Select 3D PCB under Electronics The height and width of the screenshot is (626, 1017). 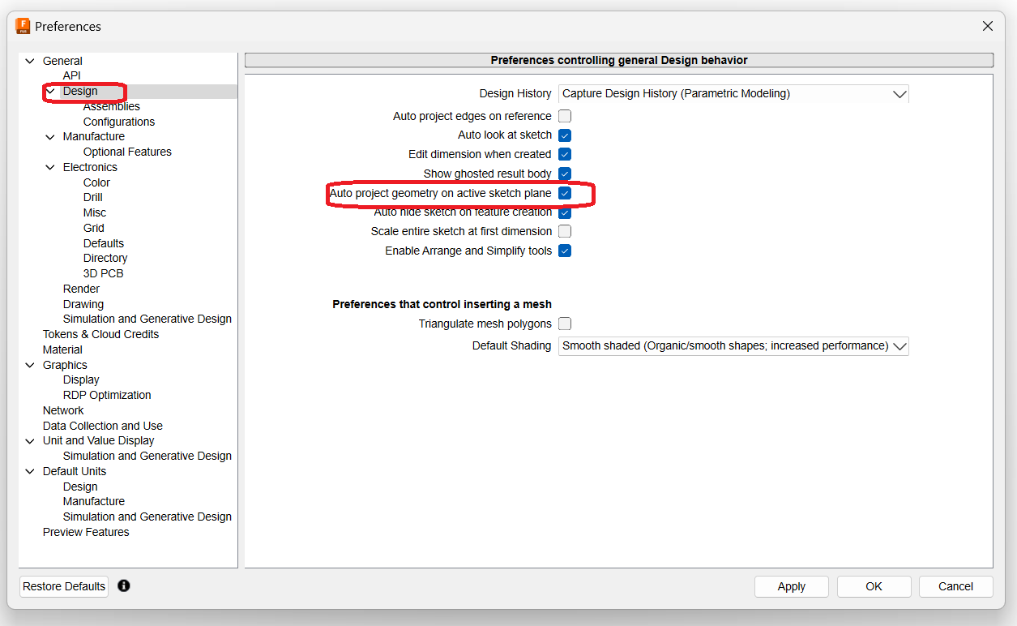(x=104, y=273)
